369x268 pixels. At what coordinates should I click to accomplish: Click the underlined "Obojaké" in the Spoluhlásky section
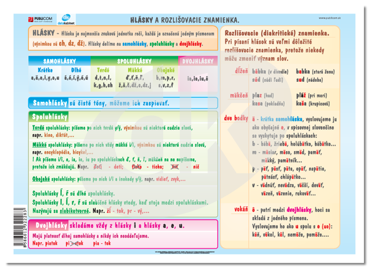41,179
